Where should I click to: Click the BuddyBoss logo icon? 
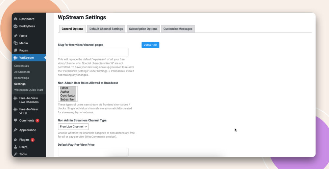tap(15, 26)
